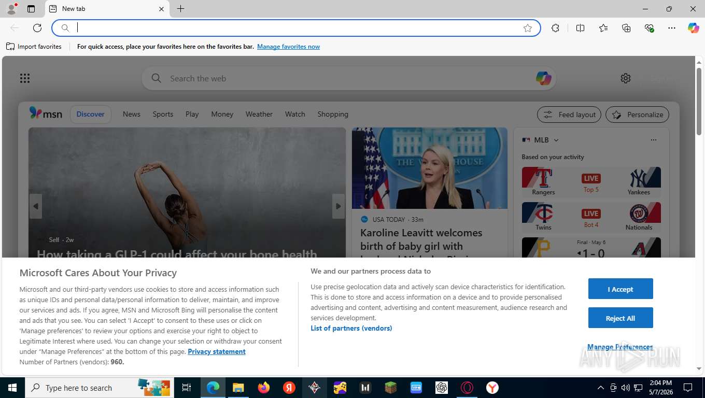Go to the next carousel story arrow
Image resolution: width=705 pixels, height=398 pixels.
point(339,206)
